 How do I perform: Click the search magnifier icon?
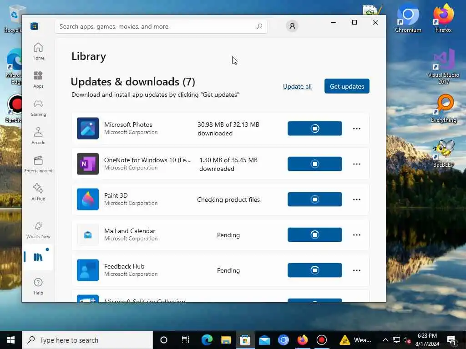(259, 26)
